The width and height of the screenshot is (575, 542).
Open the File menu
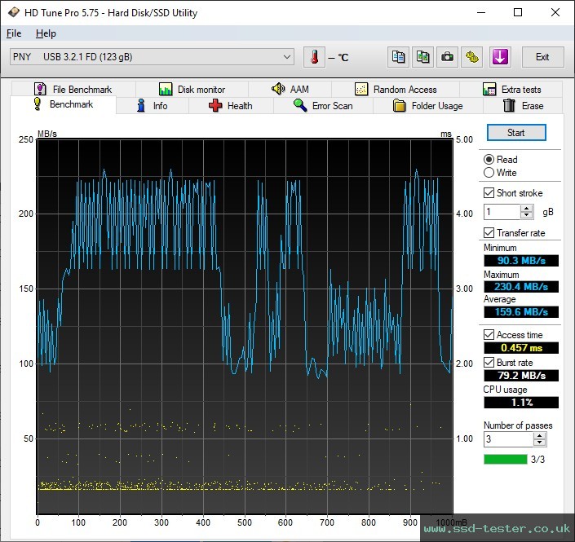(x=14, y=33)
